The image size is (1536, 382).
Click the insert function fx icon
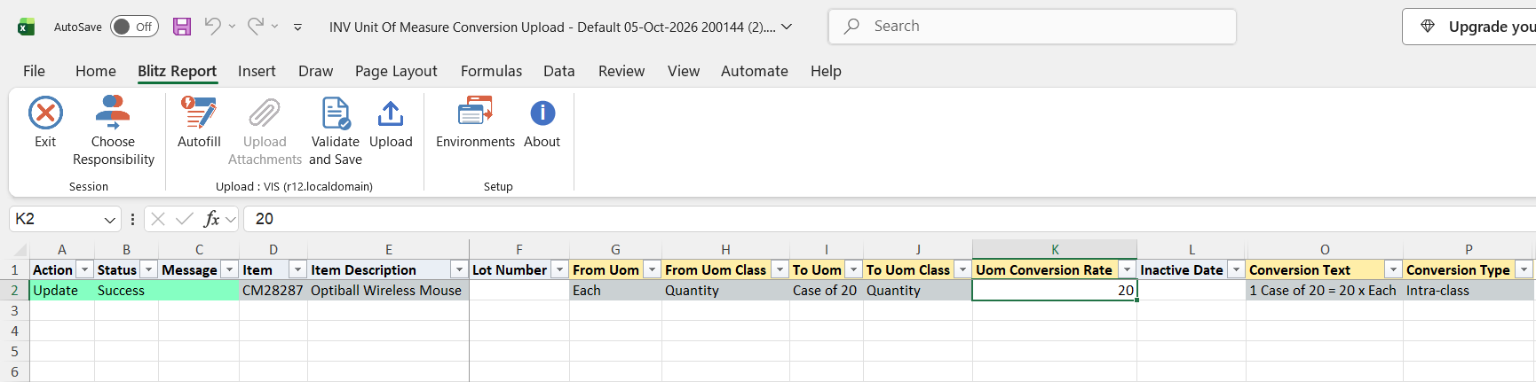pos(211,219)
